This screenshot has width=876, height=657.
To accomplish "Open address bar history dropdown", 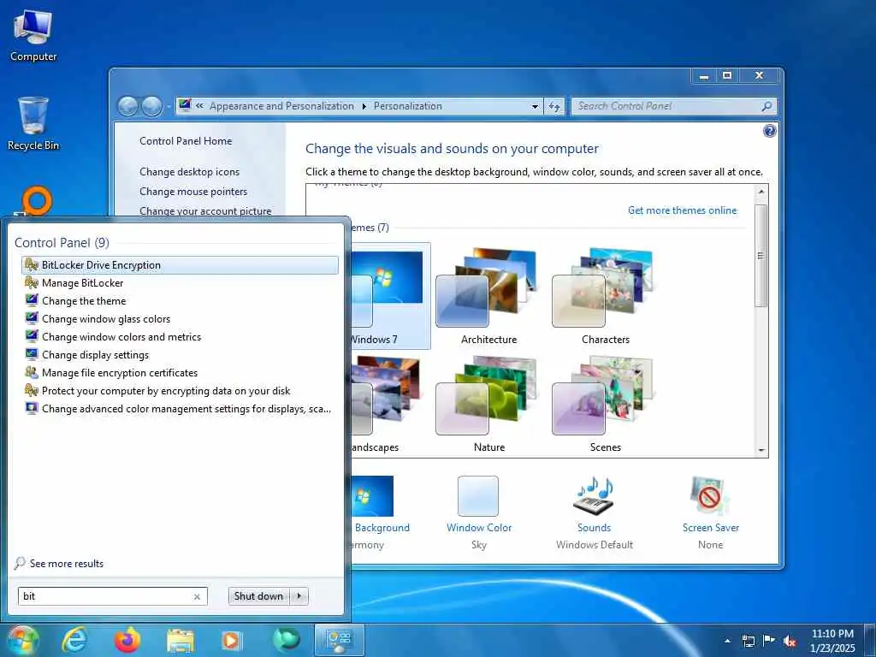I will tap(535, 106).
